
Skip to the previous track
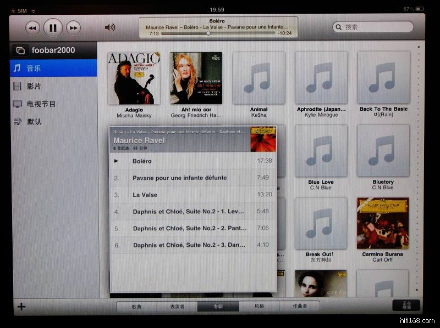(x=33, y=27)
